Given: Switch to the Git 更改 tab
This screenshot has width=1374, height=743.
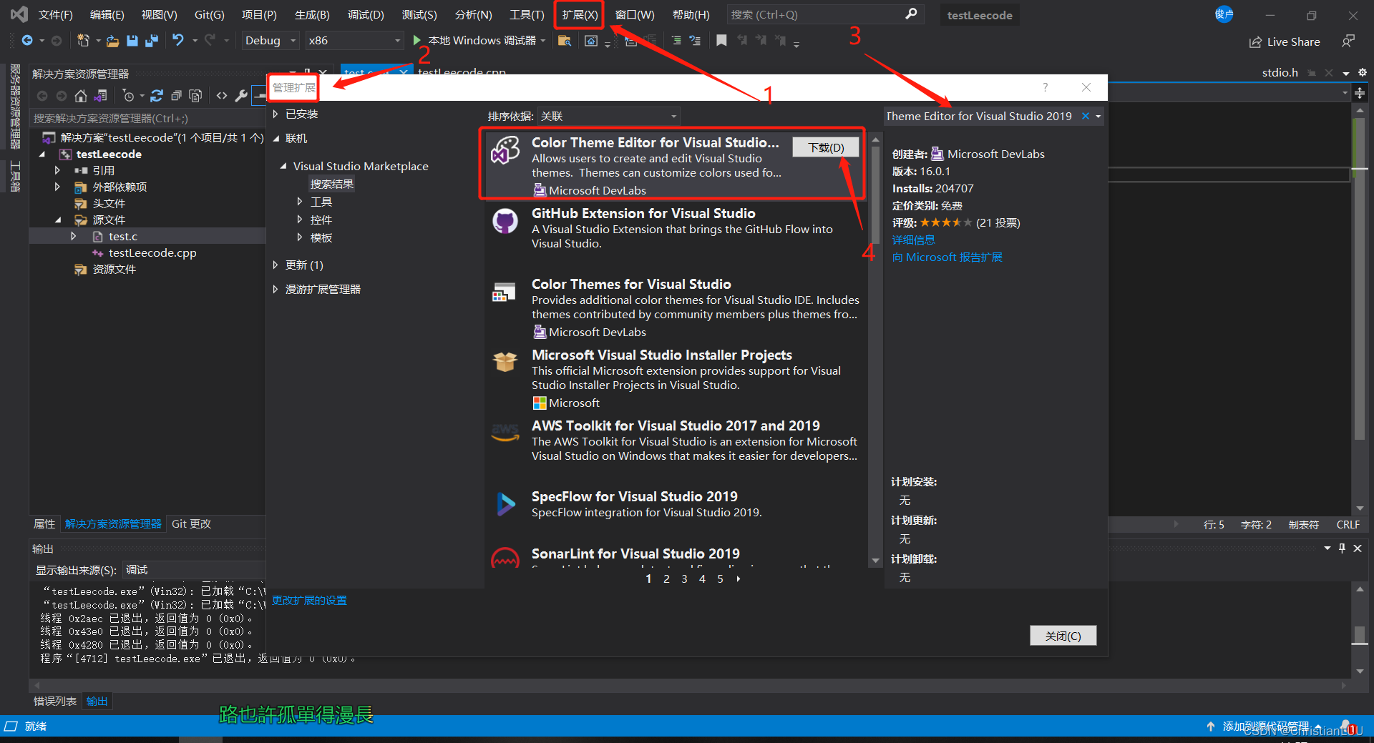Looking at the screenshot, I should tap(192, 524).
